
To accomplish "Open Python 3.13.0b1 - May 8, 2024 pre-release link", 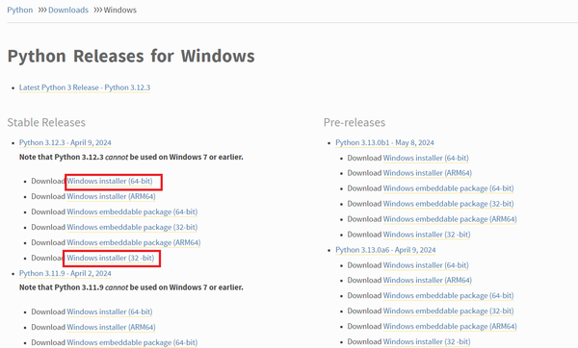I will click(x=384, y=142).
